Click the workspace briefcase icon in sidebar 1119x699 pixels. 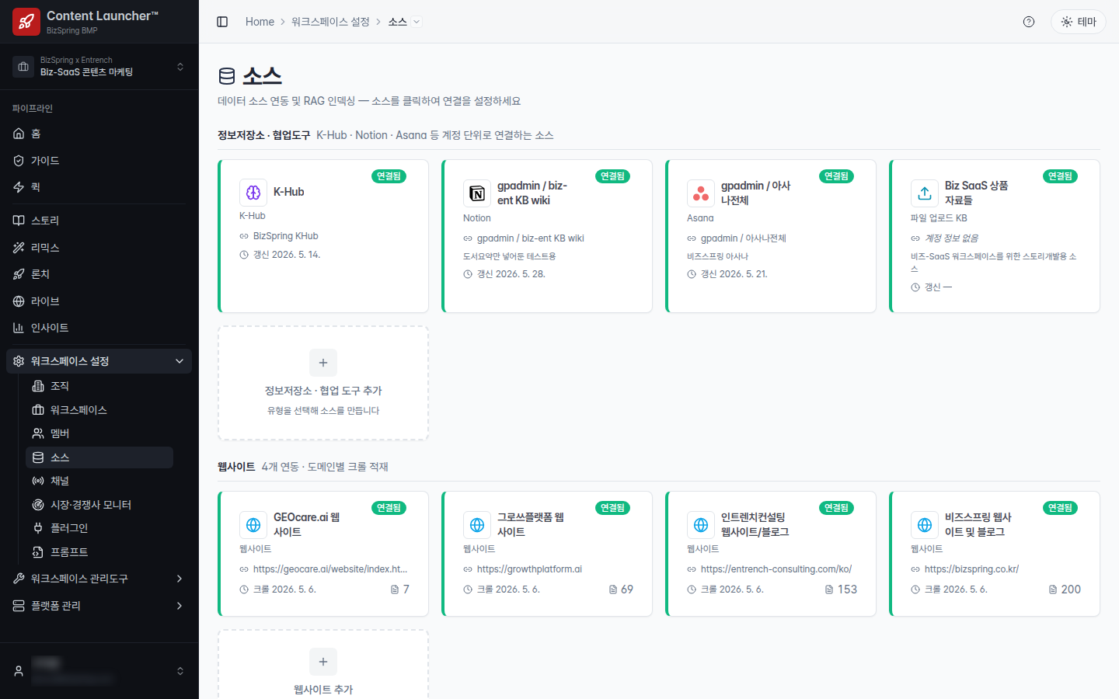(23, 67)
